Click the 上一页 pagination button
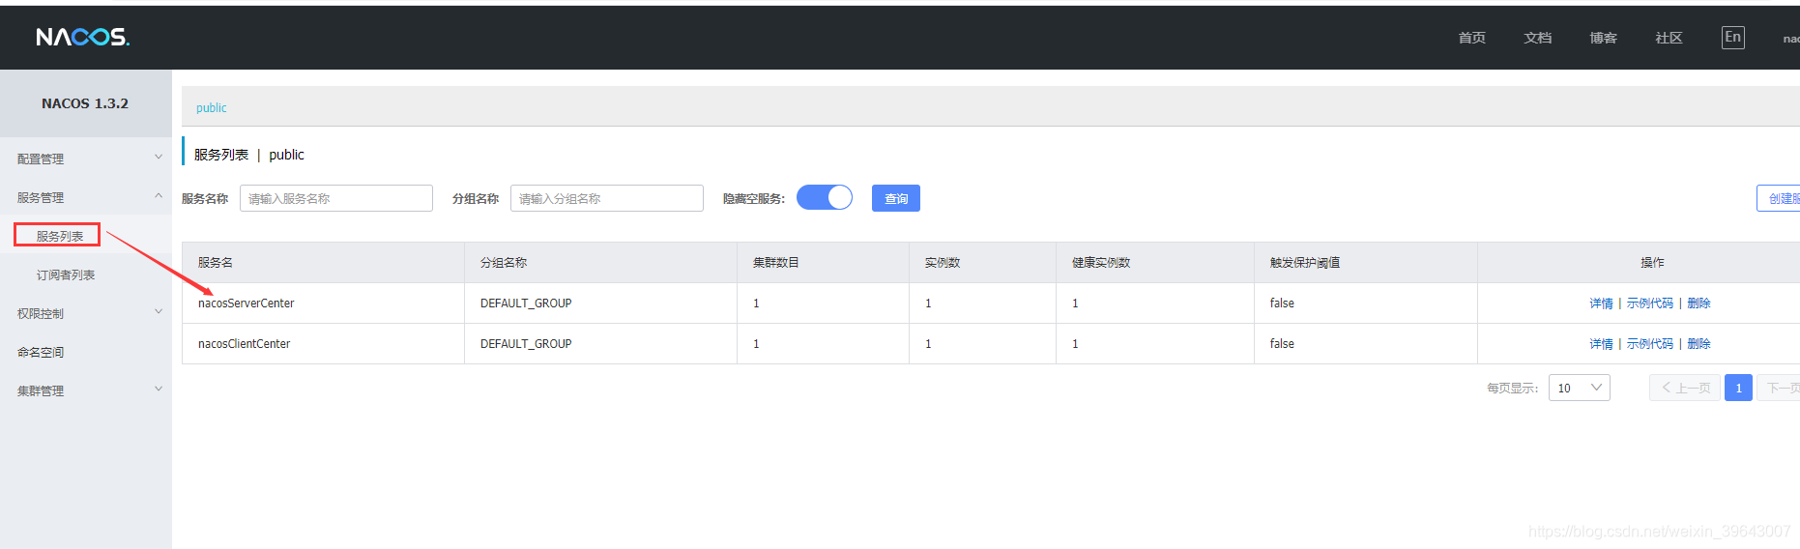The image size is (1800, 549). pyautogui.click(x=1685, y=388)
